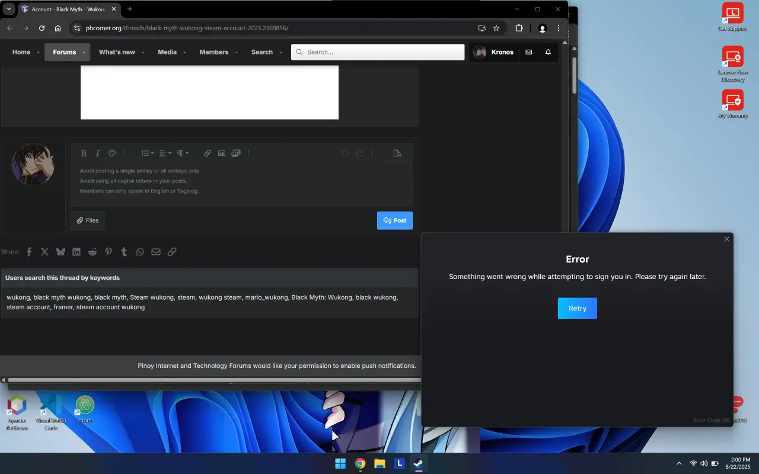This screenshot has width=759, height=474.
Task: Share this thread on X
Action: click(44, 252)
